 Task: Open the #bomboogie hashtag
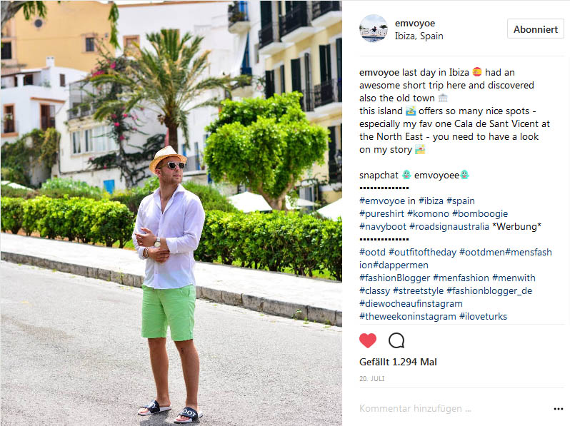[480, 213]
